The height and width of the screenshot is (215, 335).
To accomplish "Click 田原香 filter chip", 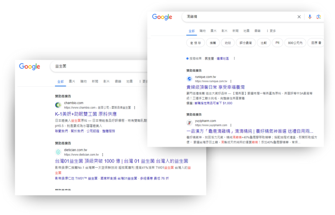I will point(316,43).
